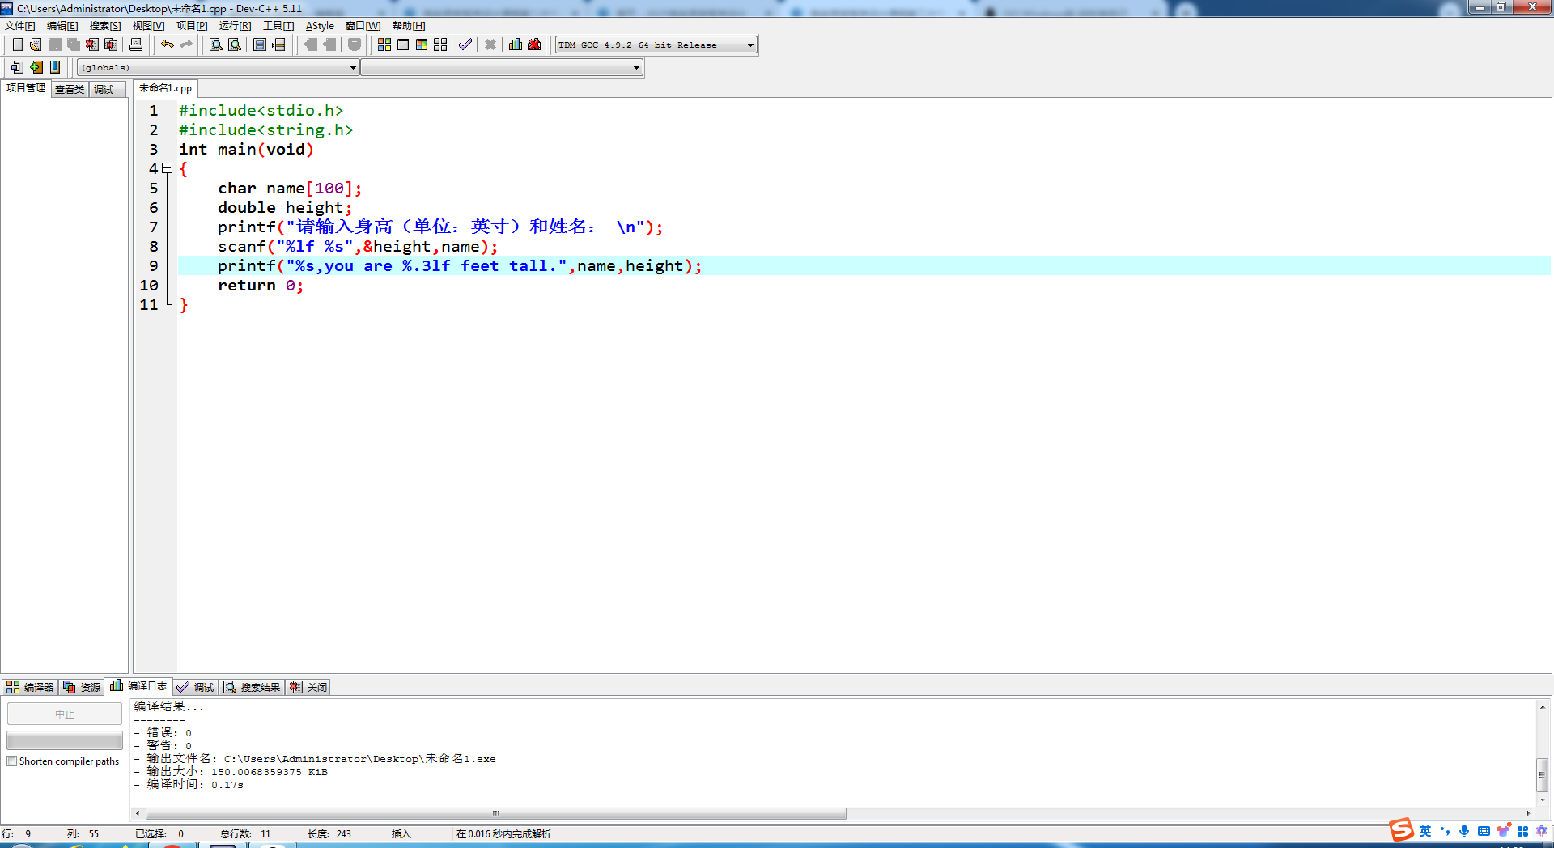Open the Sogou voice input microphone
Viewport: 1554px width, 848px height.
(x=1464, y=831)
